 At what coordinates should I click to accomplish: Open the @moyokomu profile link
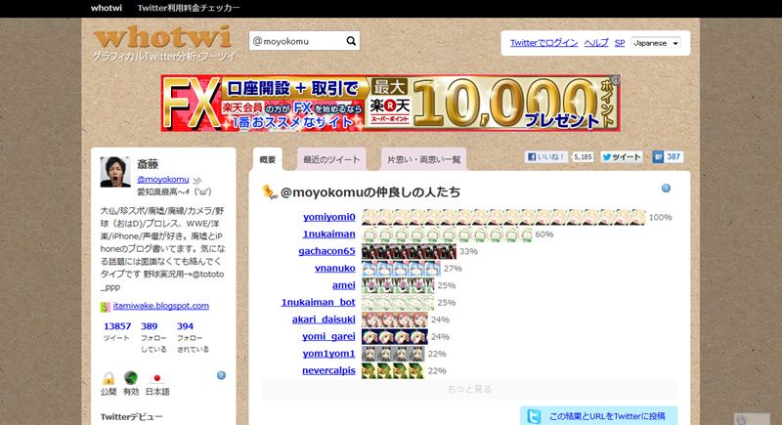click(x=163, y=180)
